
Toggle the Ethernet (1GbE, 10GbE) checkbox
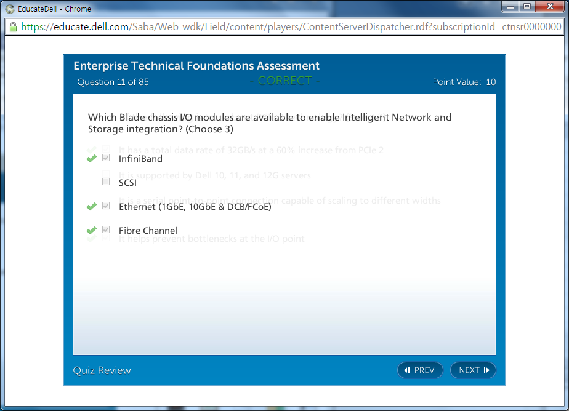106,206
